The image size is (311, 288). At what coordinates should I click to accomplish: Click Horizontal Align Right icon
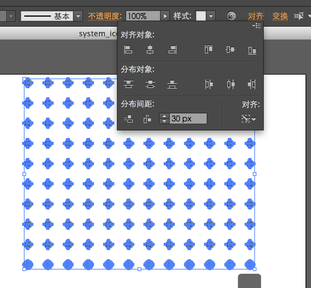tap(172, 50)
